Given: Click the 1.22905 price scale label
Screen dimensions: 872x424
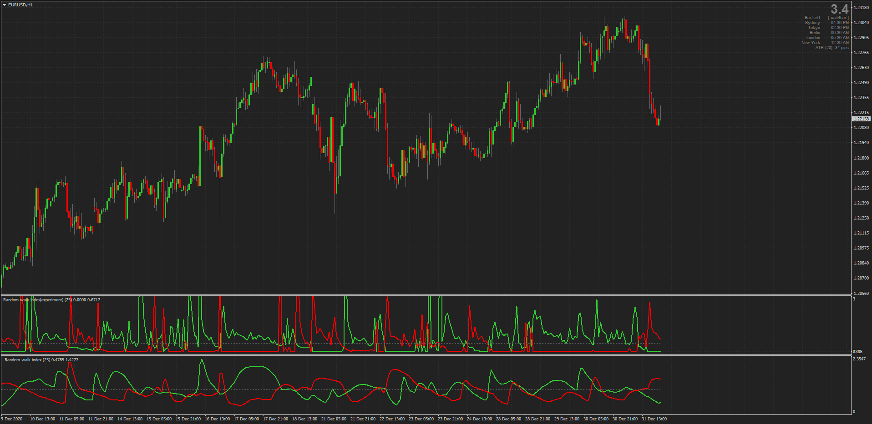Looking at the screenshot, I should click(861, 38).
